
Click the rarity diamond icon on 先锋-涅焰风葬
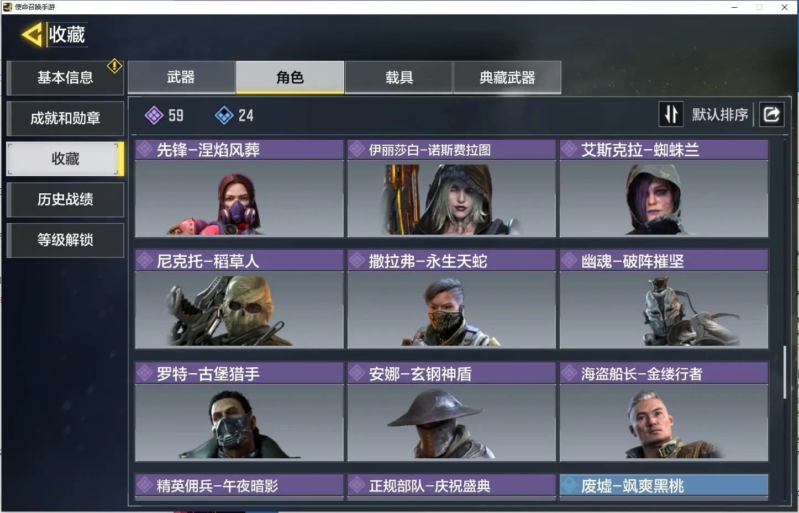[145, 149]
